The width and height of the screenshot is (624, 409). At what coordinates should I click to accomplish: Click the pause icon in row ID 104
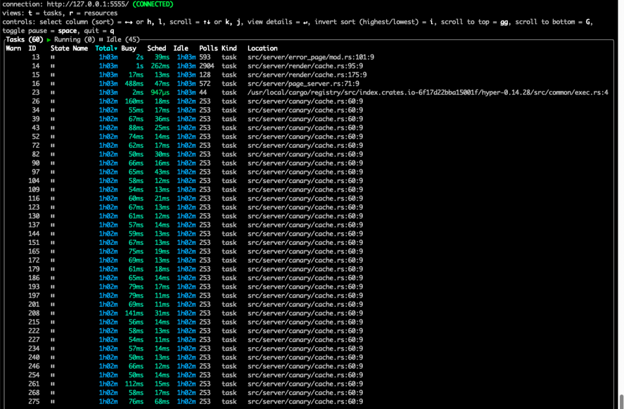pos(53,181)
